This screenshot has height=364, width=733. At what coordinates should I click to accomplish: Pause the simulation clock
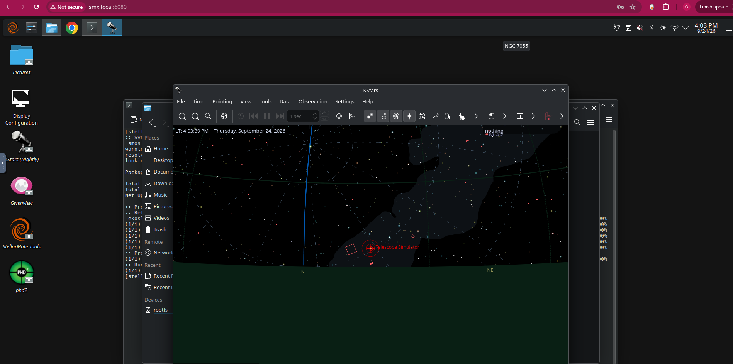click(267, 116)
